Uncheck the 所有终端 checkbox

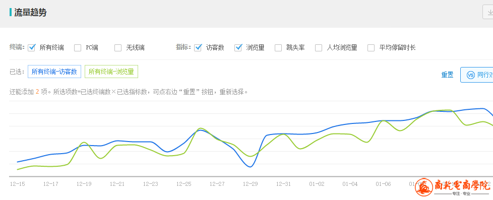coord(31,47)
